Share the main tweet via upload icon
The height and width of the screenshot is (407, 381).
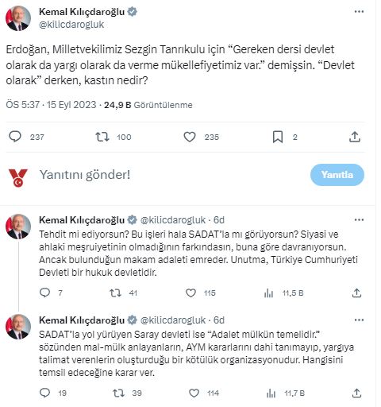355,137
